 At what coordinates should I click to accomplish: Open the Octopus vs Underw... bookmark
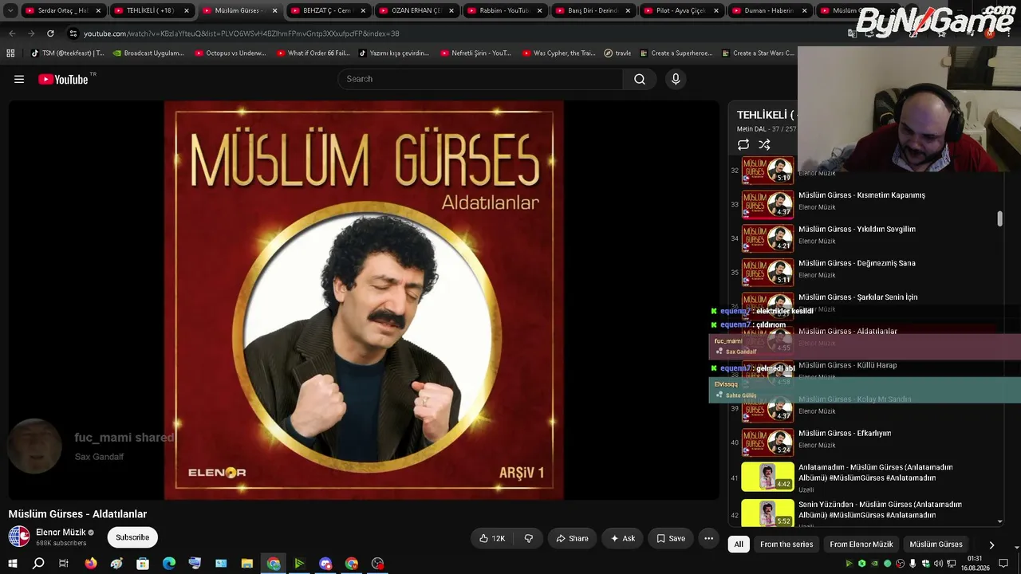pyautogui.click(x=229, y=53)
